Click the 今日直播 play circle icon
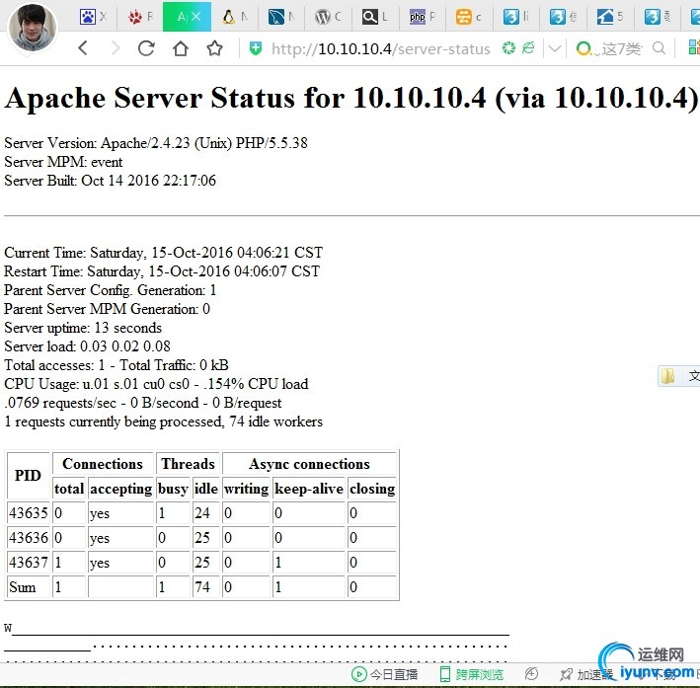 [359, 674]
